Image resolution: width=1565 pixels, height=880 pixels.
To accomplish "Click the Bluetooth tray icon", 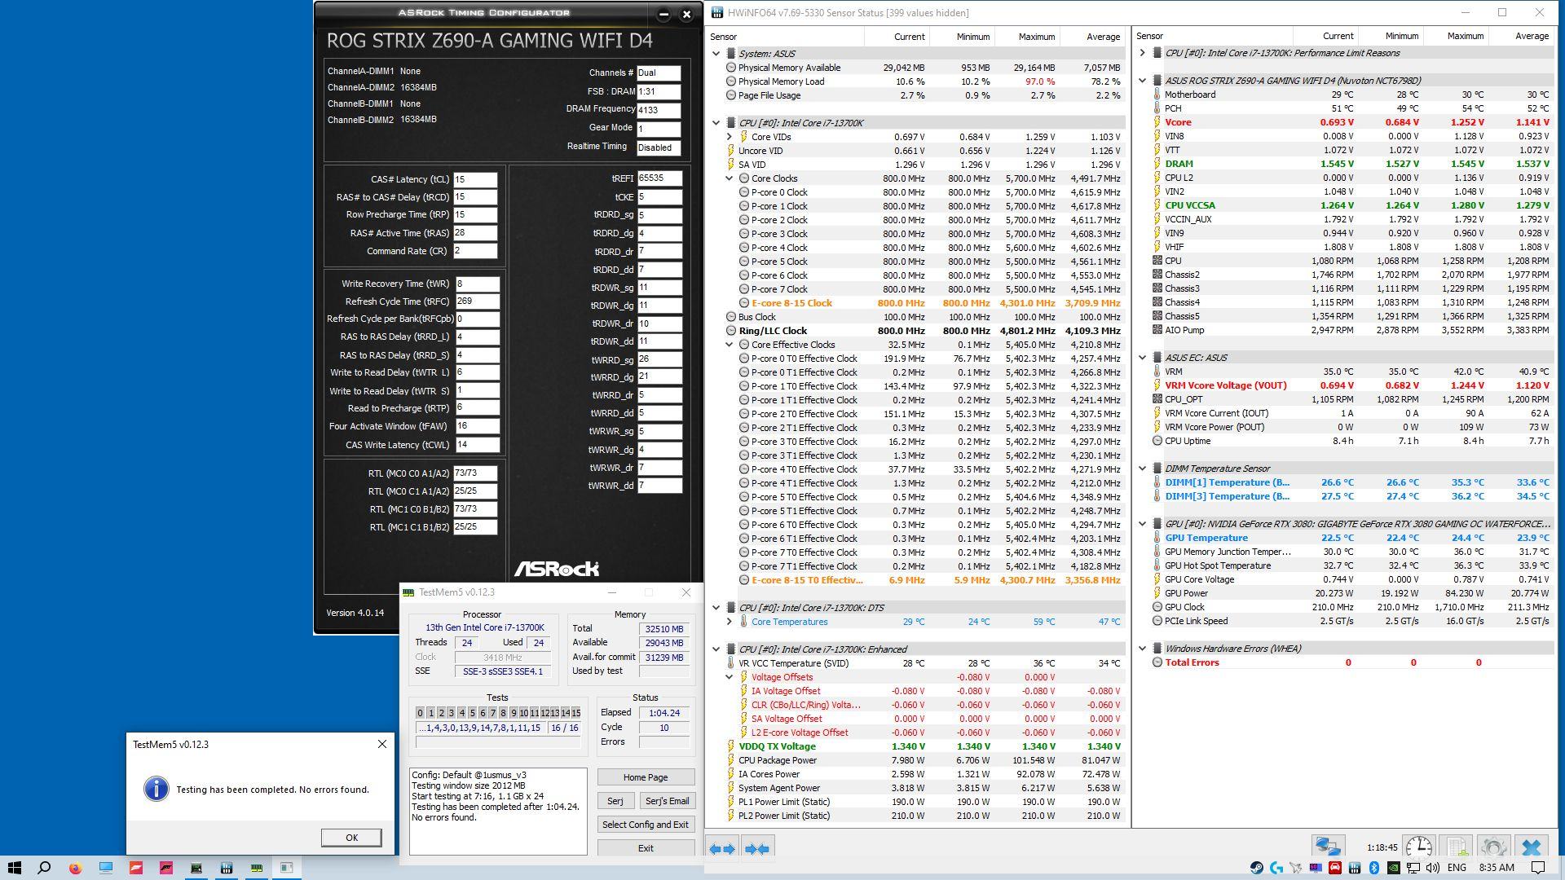I will pyautogui.click(x=1373, y=868).
